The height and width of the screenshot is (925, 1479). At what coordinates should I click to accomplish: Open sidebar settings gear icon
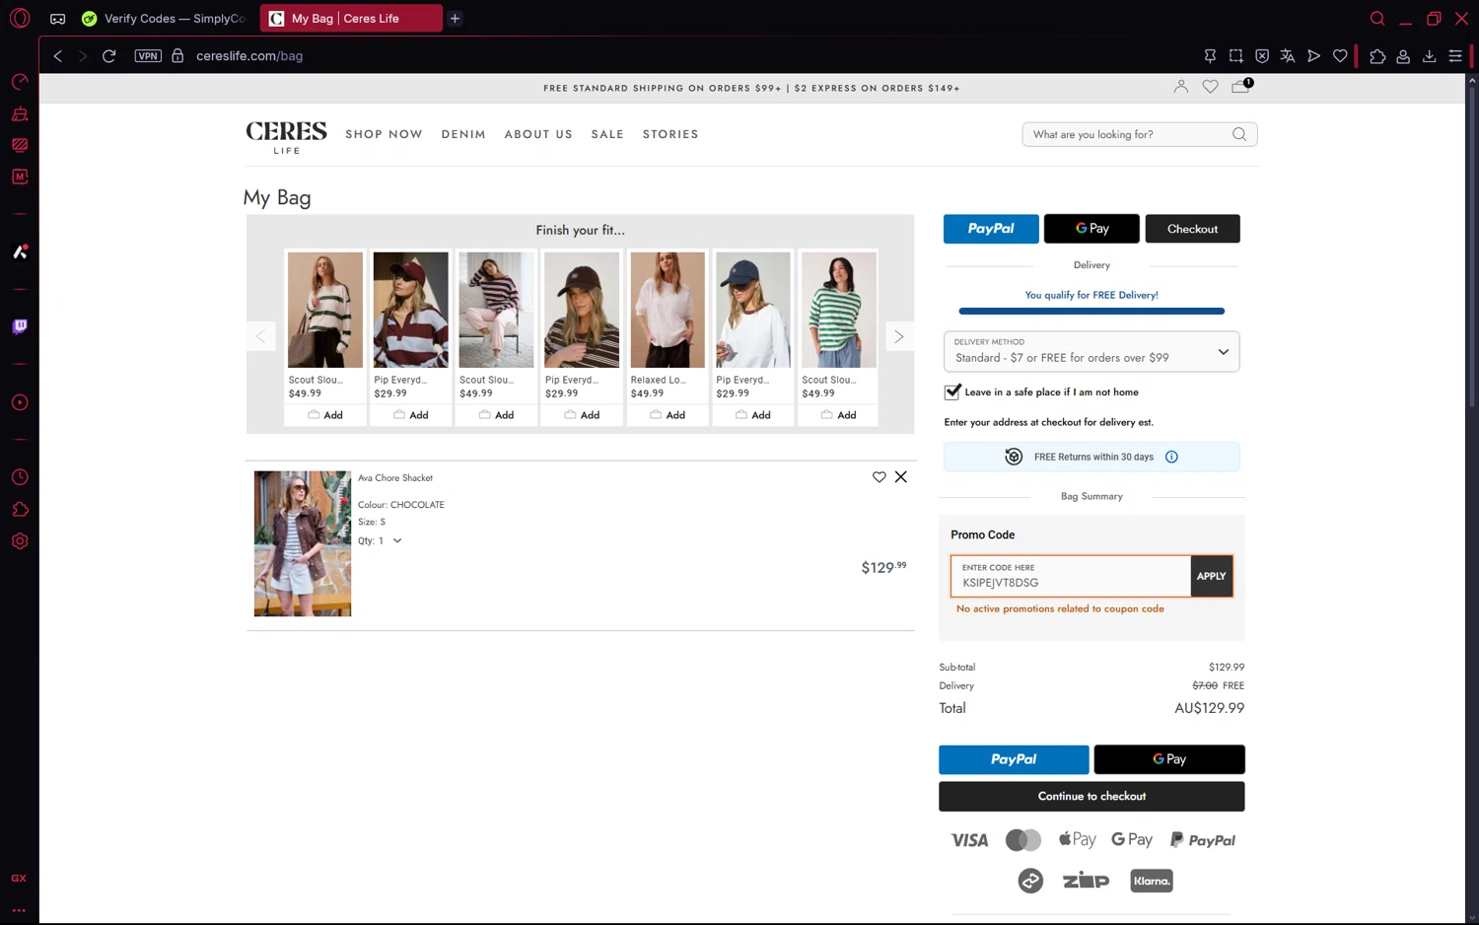tap(20, 541)
